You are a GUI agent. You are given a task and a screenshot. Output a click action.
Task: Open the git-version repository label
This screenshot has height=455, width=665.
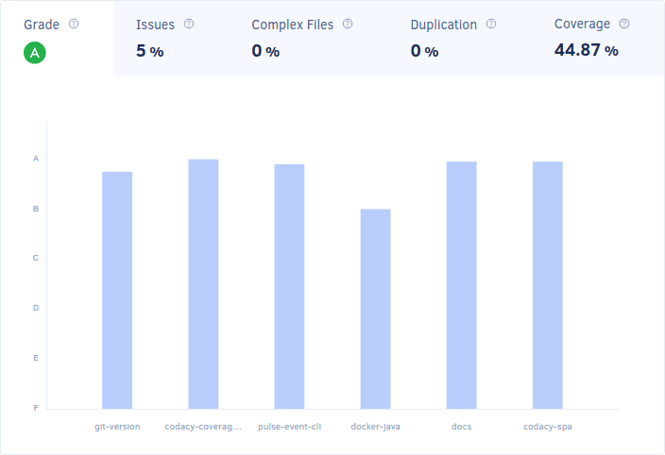point(117,427)
